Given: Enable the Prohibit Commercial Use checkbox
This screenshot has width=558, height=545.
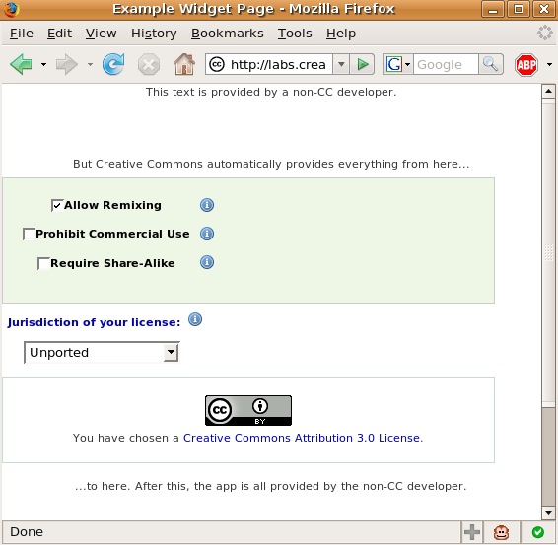Looking at the screenshot, I should (x=30, y=235).
